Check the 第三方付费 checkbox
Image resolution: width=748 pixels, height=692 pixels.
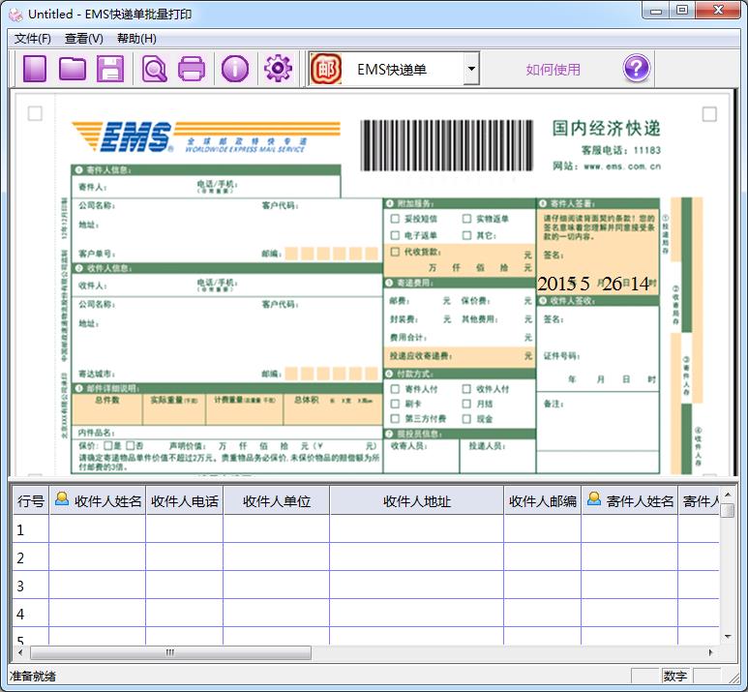(395, 418)
